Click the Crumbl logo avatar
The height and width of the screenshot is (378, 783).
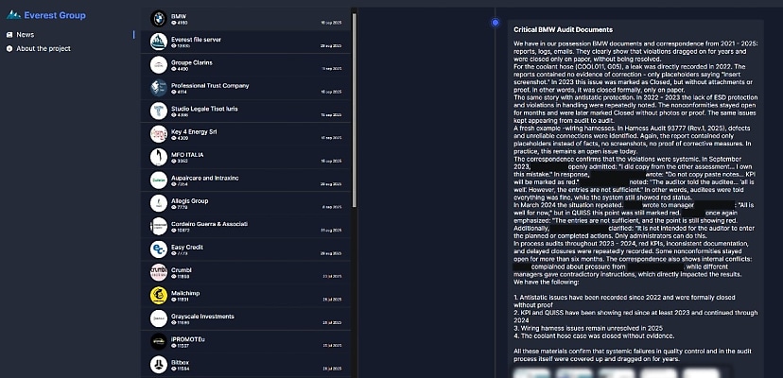159,272
